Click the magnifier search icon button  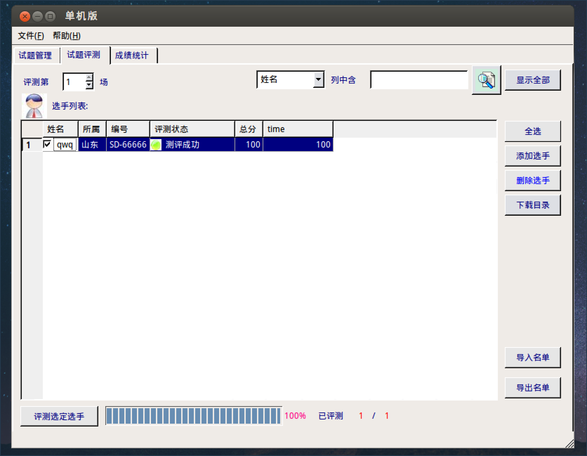[486, 80]
